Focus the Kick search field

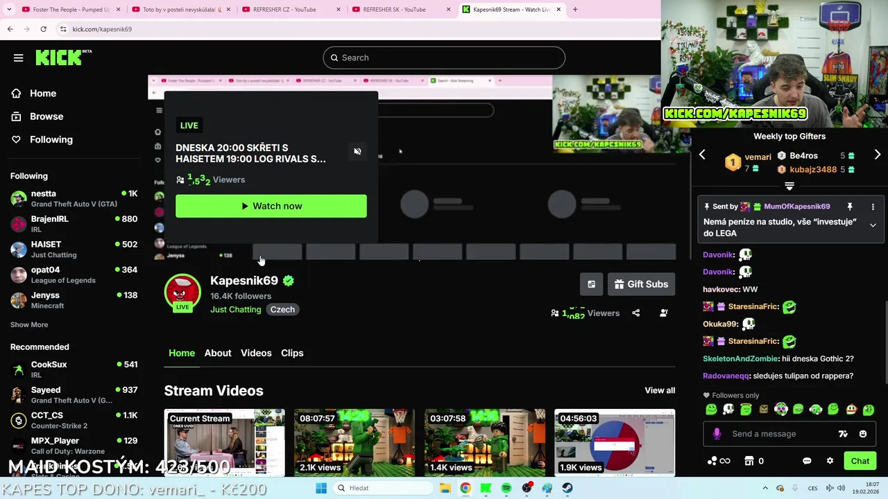point(444,58)
